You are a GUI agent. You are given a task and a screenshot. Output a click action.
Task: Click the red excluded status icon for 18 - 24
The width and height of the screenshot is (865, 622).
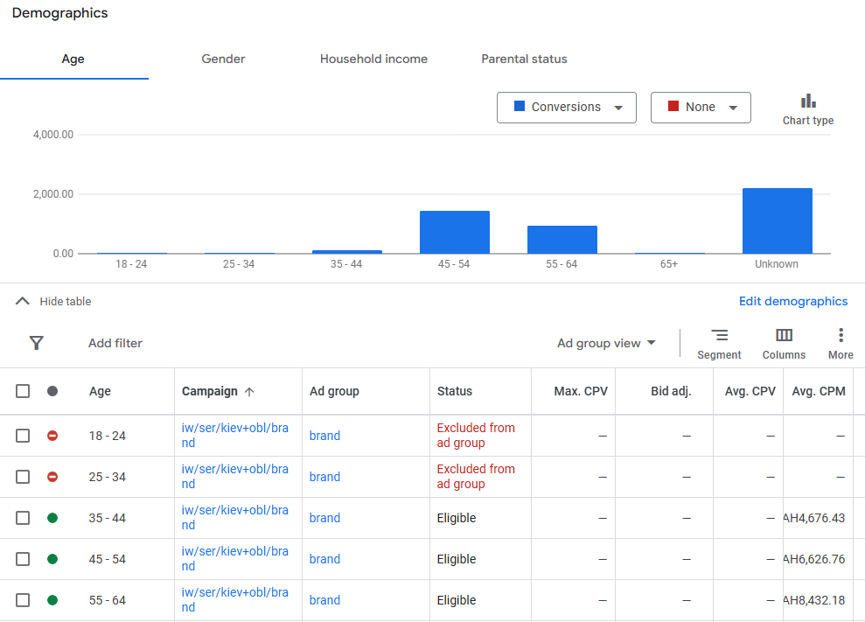(52, 436)
